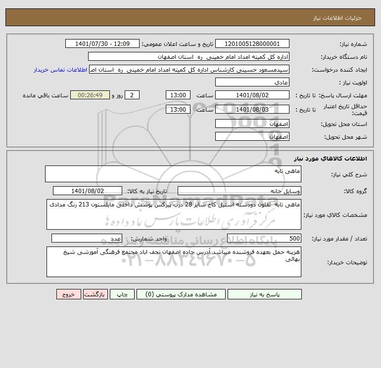This screenshot has height=368, width=381.
Task: Click the پاسخ به نیاز button
Action: point(264,294)
